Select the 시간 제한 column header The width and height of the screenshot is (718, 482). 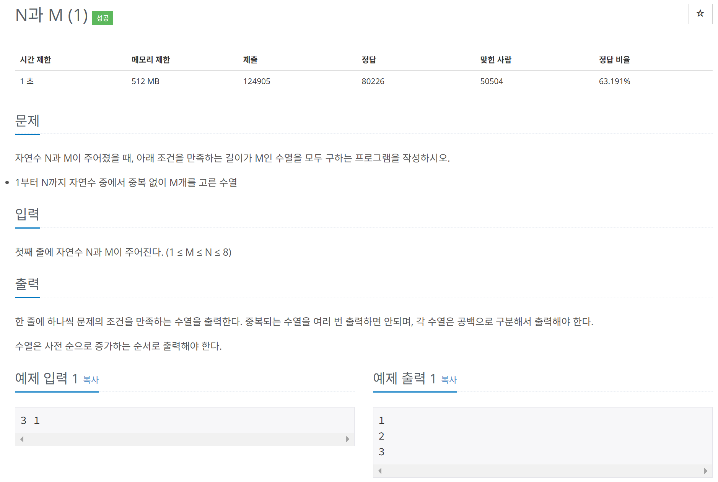(36, 59)
